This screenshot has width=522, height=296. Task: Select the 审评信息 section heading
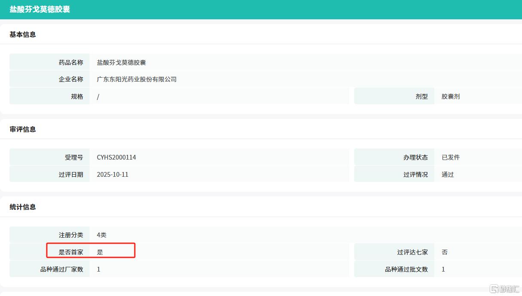click(x=23, y=129)
